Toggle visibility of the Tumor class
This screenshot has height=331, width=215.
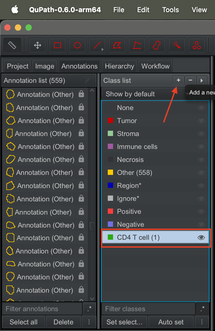(201, 121)
